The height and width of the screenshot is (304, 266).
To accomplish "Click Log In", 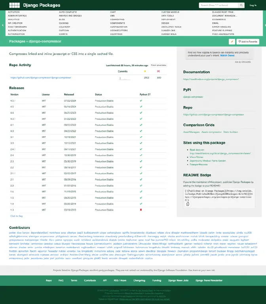I will pos(253,5).
